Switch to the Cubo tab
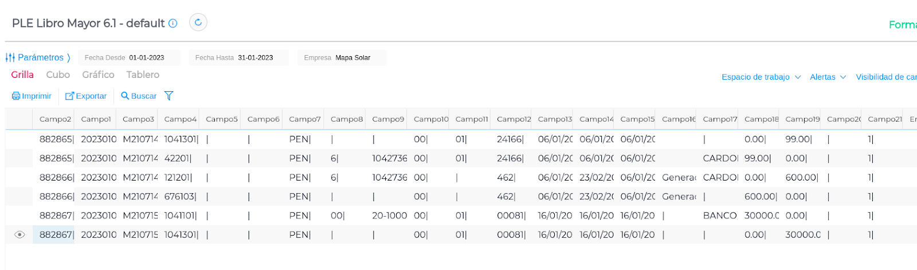Viewport: 917px width, 270px height. [58, 75]
